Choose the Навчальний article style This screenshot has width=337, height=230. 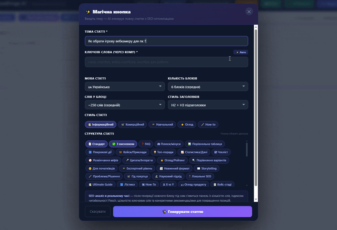point(162,124)
